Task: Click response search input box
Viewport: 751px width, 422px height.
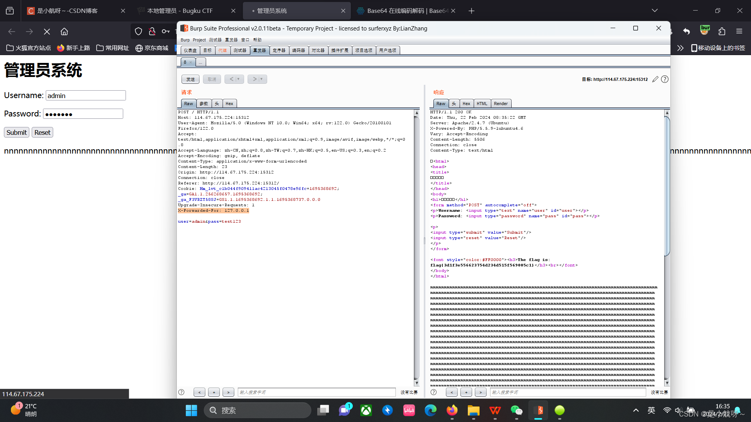Action: [568, 392]
